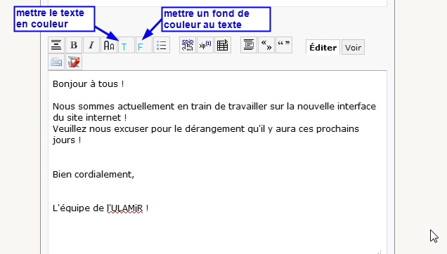Insert English curly quotes icon

click(x=284, y=45)
